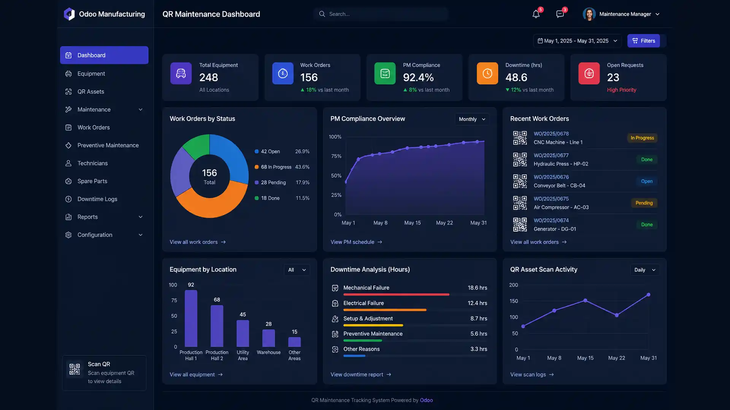The height and width of the screenshot is (410, 730).
Task: Open the Maintenance Manager user menu arrow
Action: (x=657, y=14)
